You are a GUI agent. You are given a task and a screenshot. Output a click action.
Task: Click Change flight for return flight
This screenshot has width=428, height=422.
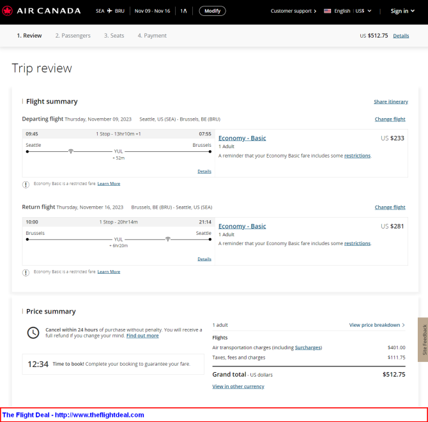(390, 207)
